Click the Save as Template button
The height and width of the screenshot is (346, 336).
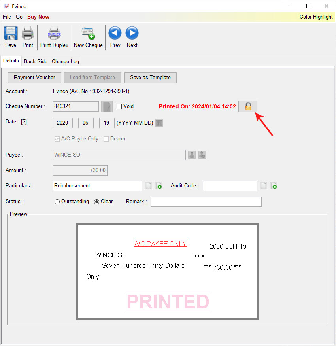(150, 78)
